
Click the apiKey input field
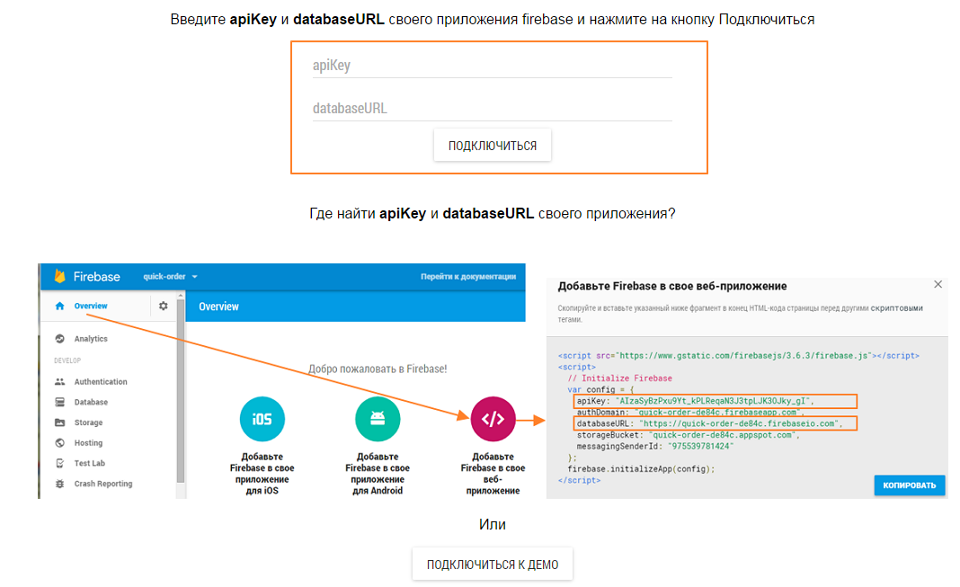492,65
